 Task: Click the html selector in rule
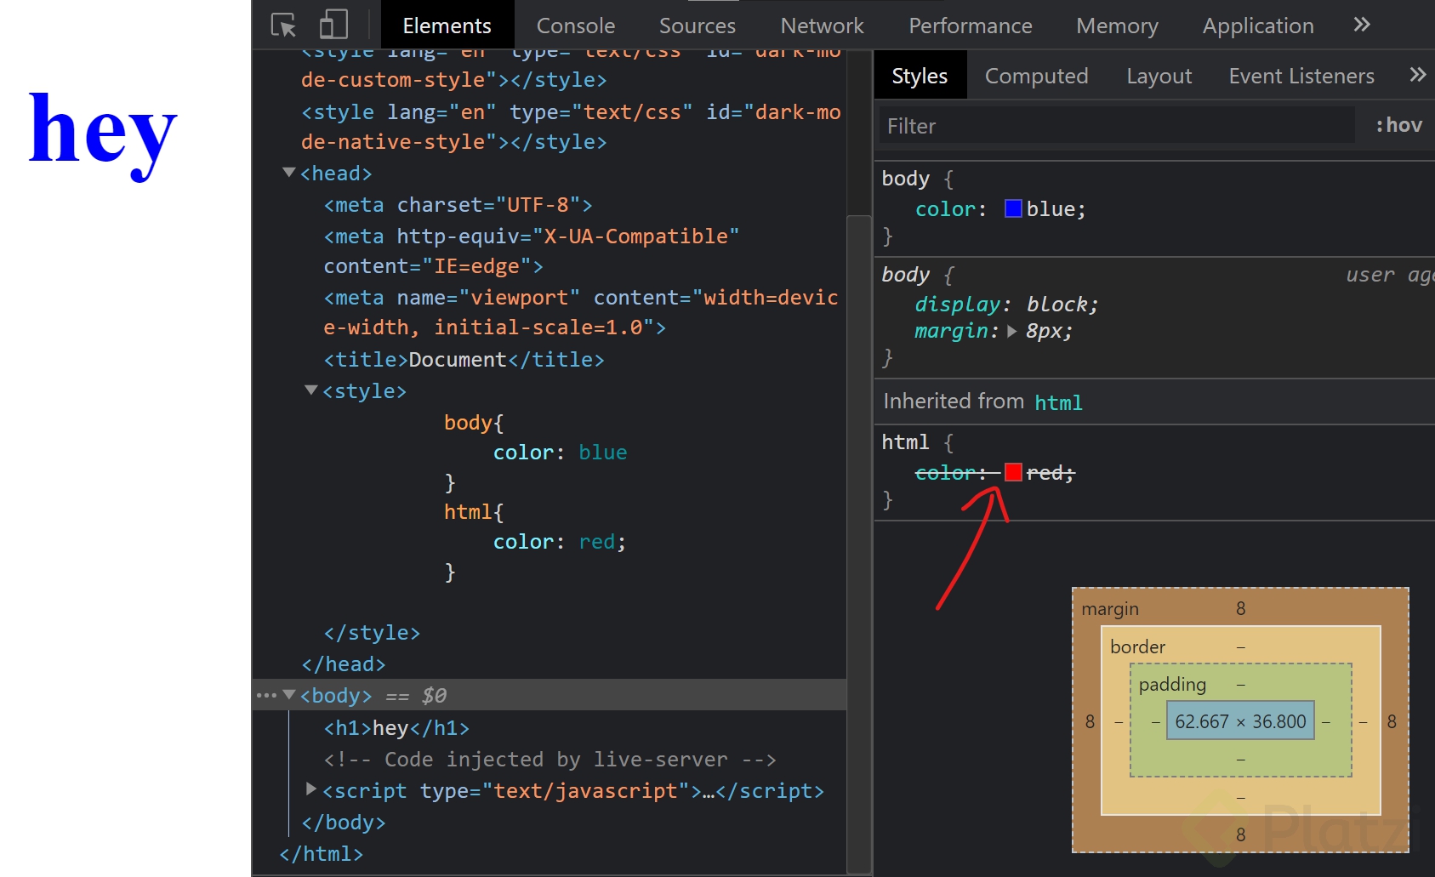(x=905, y=442)
